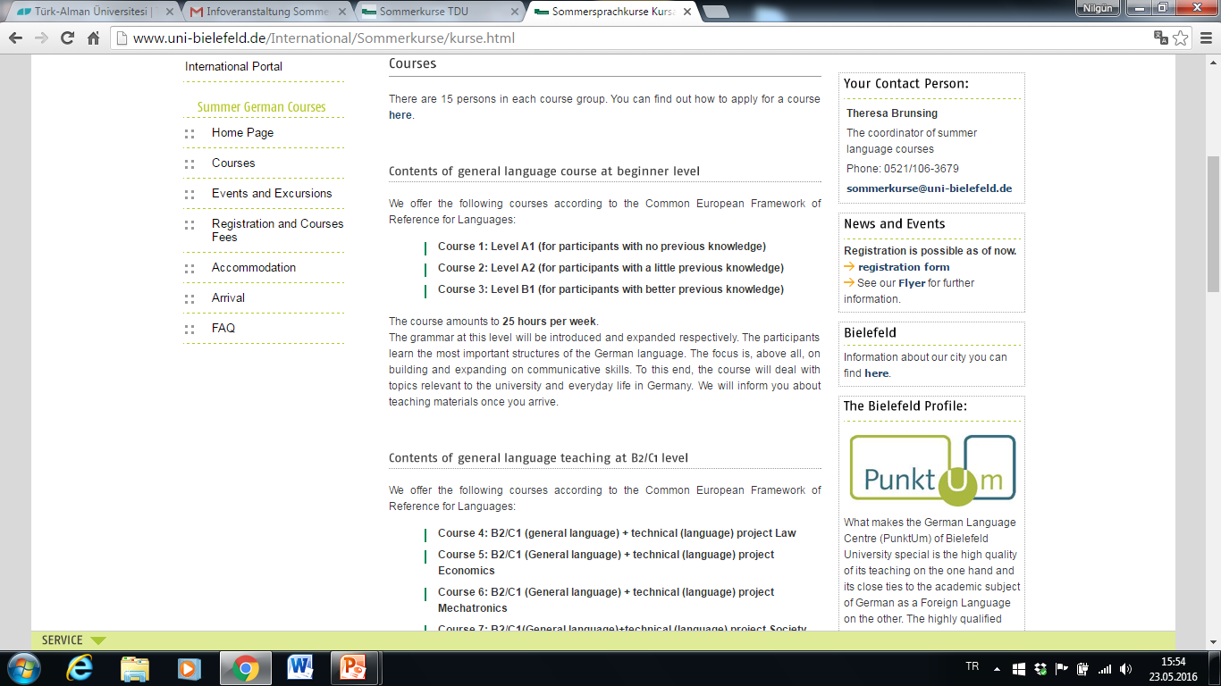Screen dimensions: 1221x686
Task: Open volume control in system tray
Action: 1126,668
